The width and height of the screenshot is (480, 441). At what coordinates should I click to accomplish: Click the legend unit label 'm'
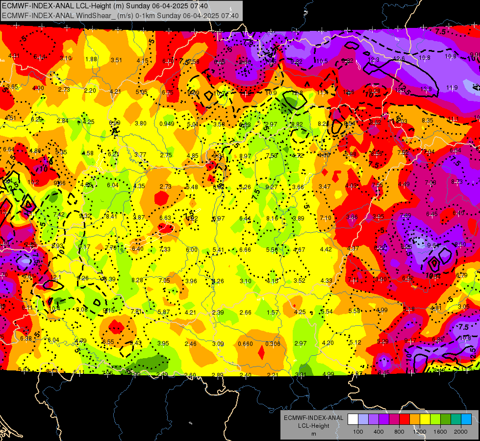(313, 434)
